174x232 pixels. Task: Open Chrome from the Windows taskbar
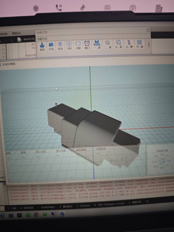(36, 215)
